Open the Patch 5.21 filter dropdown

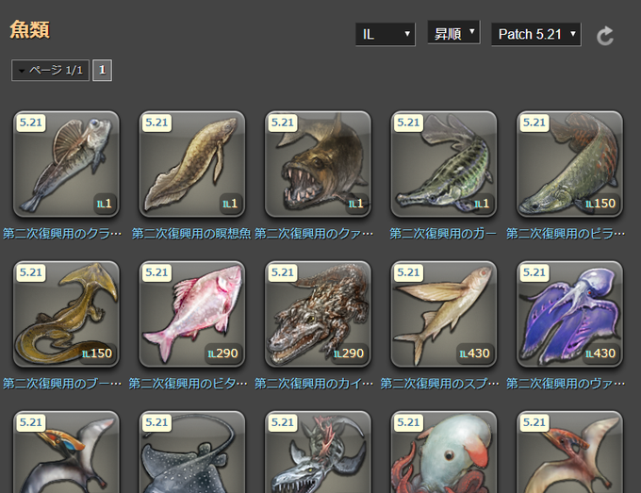536,34
